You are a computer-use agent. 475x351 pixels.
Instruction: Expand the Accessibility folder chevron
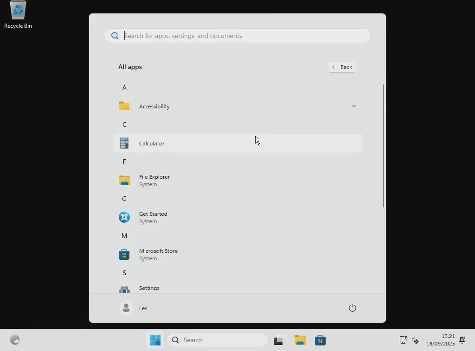pyautogui.click(x=353, y=106)
